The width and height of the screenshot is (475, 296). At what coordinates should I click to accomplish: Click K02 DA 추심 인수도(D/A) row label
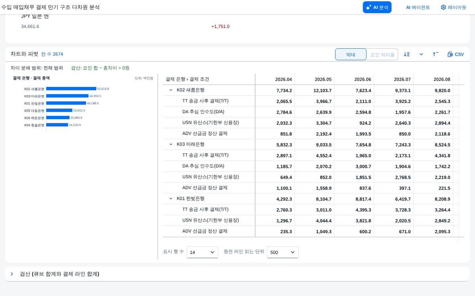pyautogui.click(x=203, y=112)
